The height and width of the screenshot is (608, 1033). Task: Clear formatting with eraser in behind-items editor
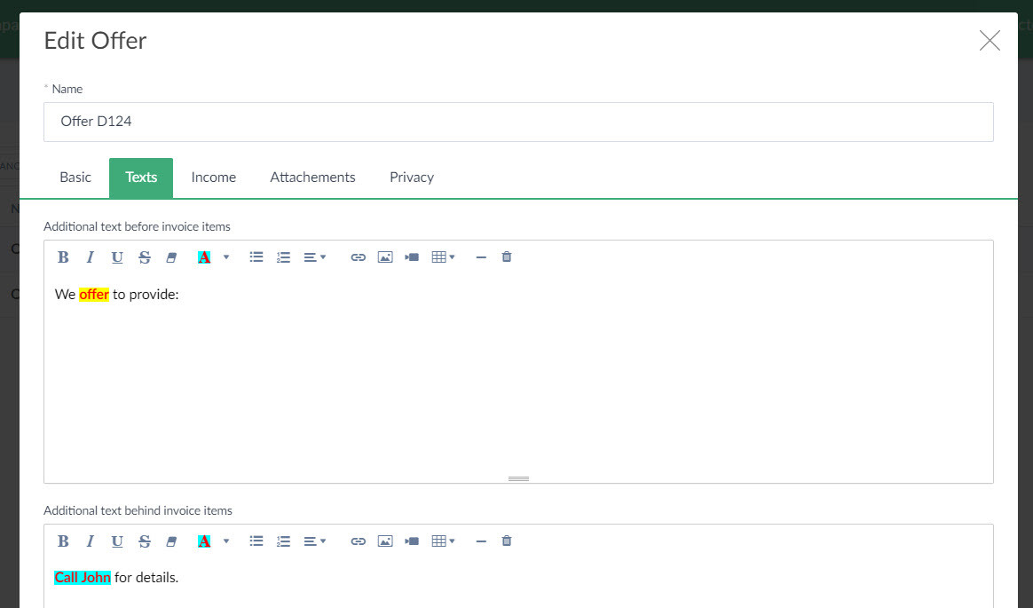[x=171, y=541]
